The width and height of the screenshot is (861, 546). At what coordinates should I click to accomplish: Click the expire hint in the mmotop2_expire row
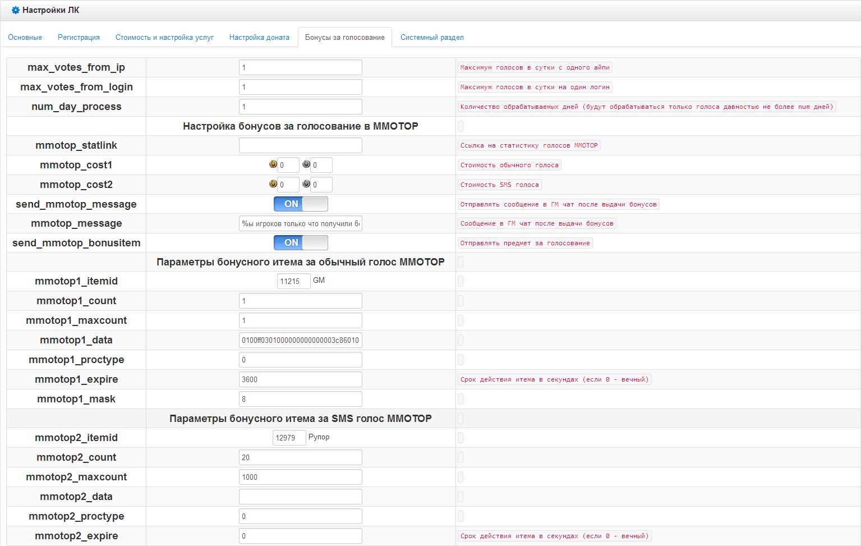pyautogui.click(x=554, y=536)
